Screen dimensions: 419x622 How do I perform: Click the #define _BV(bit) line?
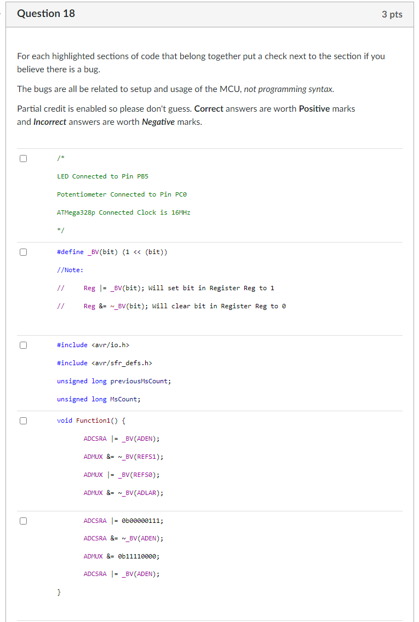(112, 251)
